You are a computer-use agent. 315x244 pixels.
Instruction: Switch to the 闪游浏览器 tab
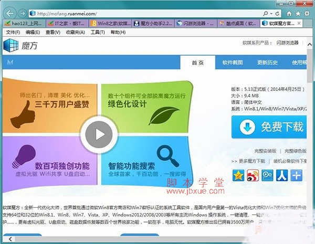196,23
